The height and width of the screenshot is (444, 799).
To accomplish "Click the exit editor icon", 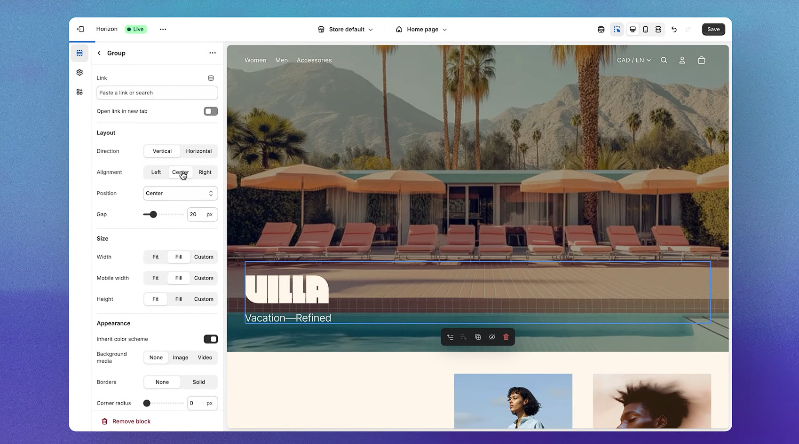I will [x=80, y=29].
